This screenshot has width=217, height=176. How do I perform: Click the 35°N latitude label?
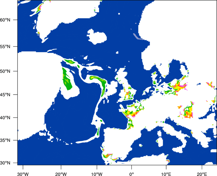click(5, 140)
